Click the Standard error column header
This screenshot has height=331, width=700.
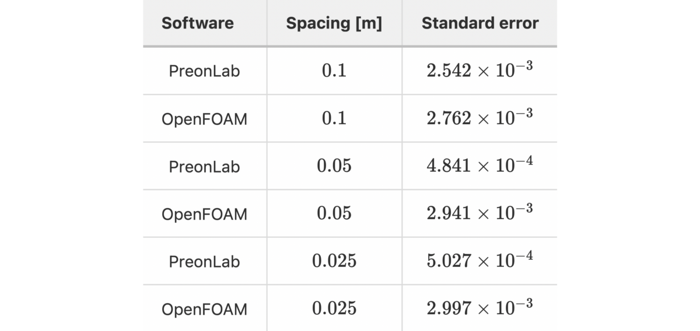480,23
